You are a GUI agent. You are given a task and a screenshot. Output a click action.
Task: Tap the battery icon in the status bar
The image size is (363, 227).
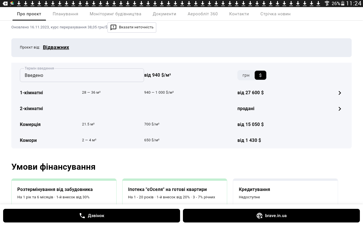pos(343,3)
